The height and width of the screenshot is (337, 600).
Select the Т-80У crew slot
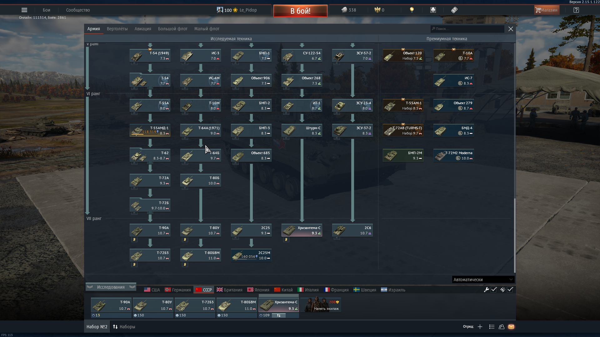(x=153, y=305)
